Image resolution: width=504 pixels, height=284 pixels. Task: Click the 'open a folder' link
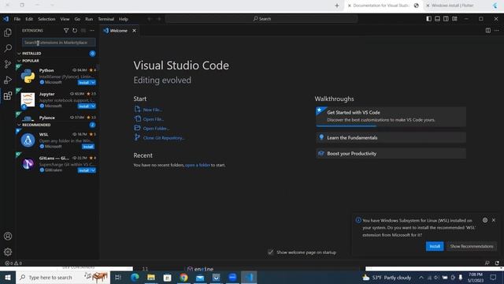[x=198, y=165]
